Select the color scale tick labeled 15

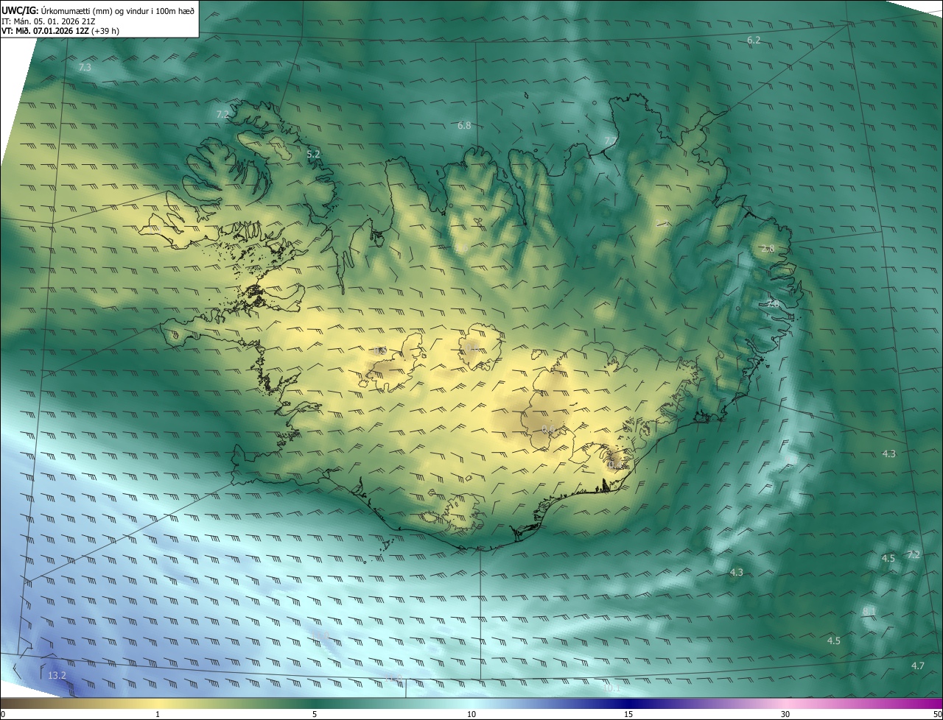(628, 714)
